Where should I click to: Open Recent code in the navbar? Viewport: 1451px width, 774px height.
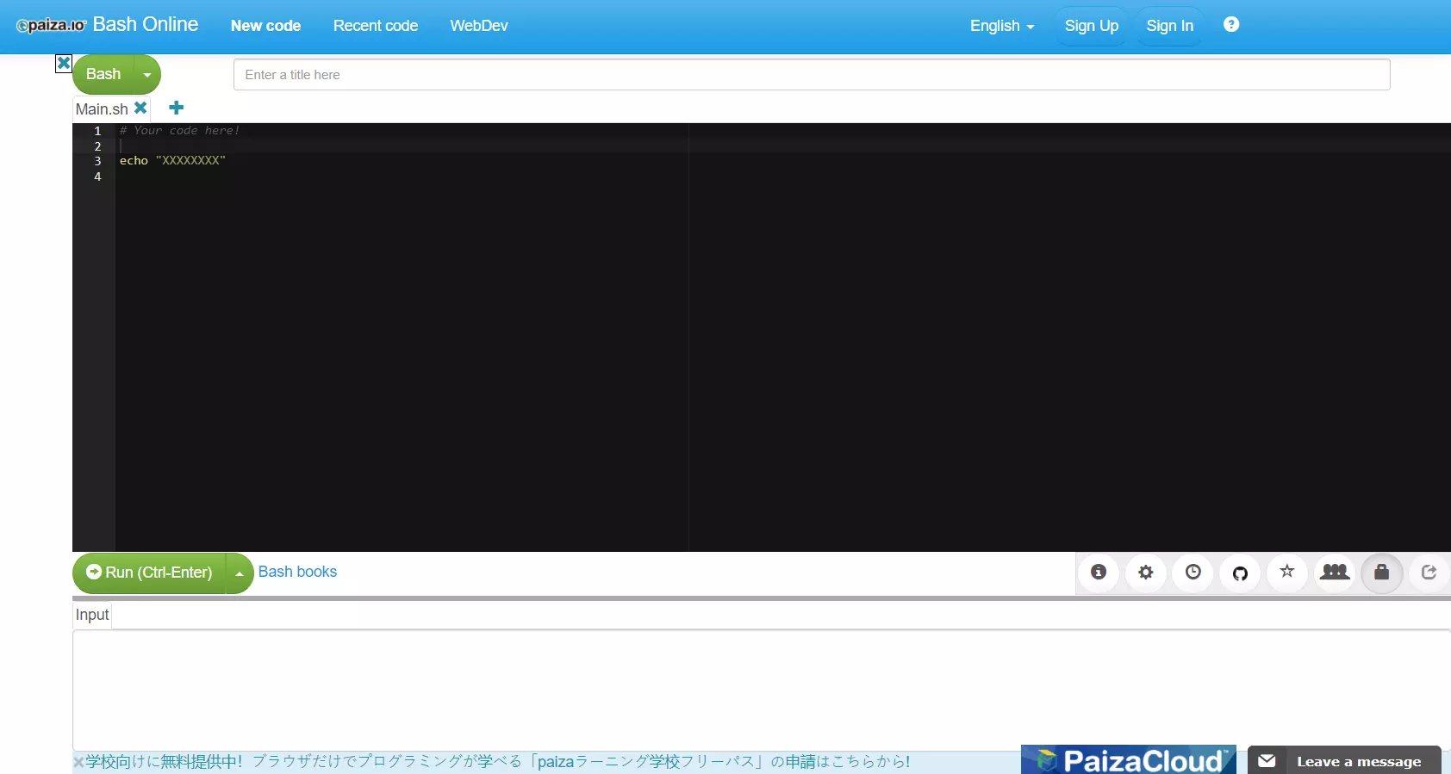pyautogui.click(x=376, y=26)
